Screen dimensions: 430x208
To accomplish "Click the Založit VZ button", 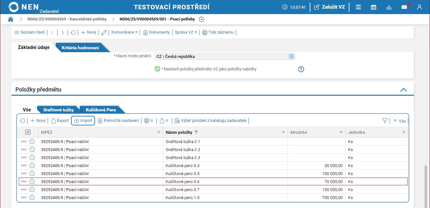I will (x=330, y=7).
